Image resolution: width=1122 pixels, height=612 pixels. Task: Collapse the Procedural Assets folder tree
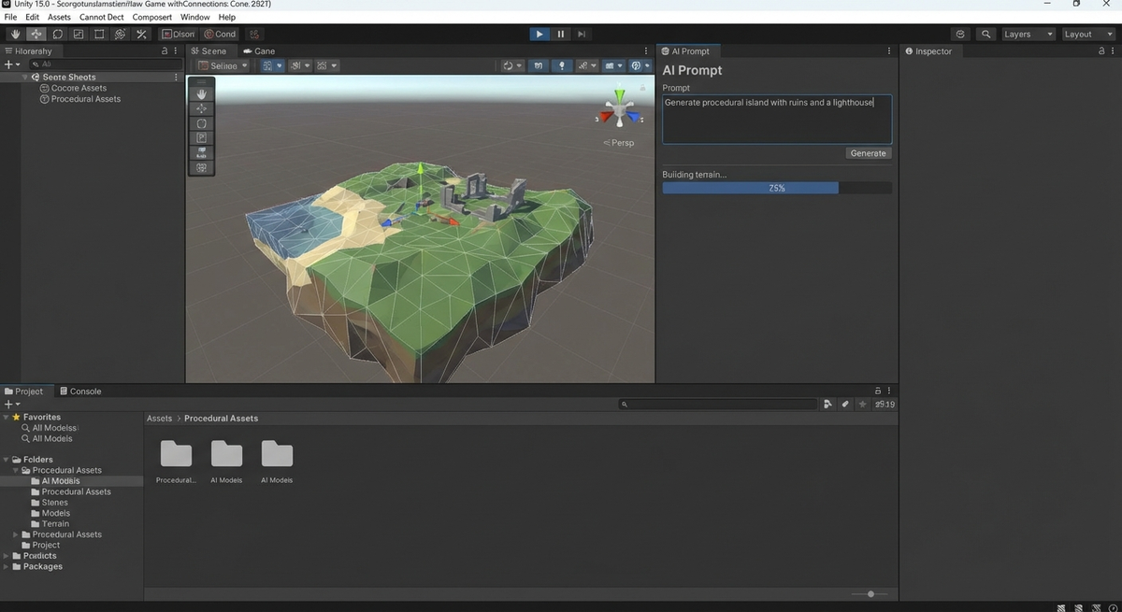15,470
